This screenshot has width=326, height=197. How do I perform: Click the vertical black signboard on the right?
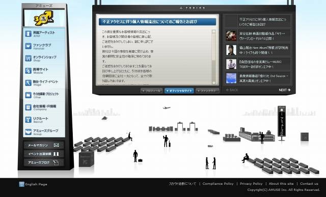point(282,121)
